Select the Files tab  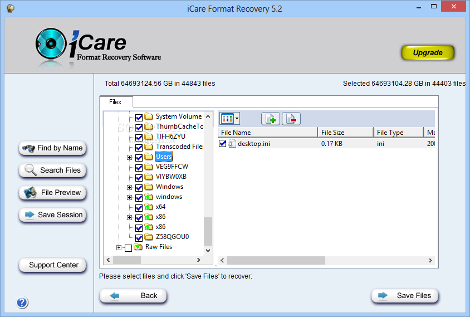(115, 102)
